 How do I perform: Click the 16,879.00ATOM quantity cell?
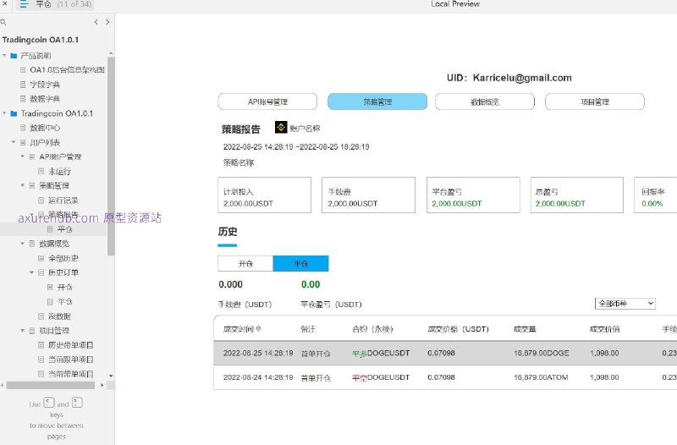[541, 377]
